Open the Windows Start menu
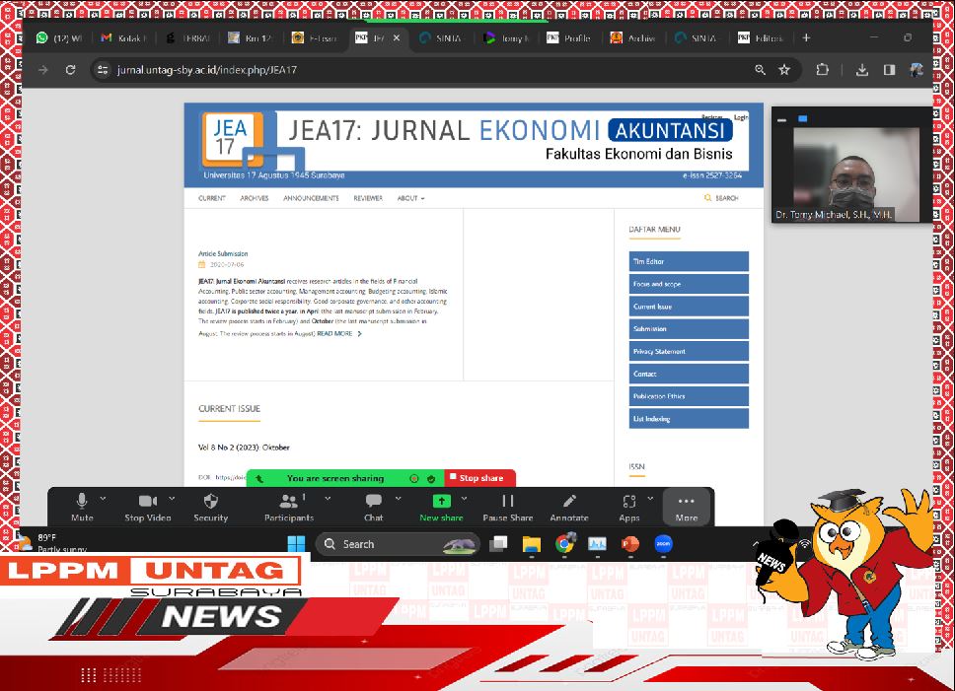The image size is (955, 691). (296, 544)
